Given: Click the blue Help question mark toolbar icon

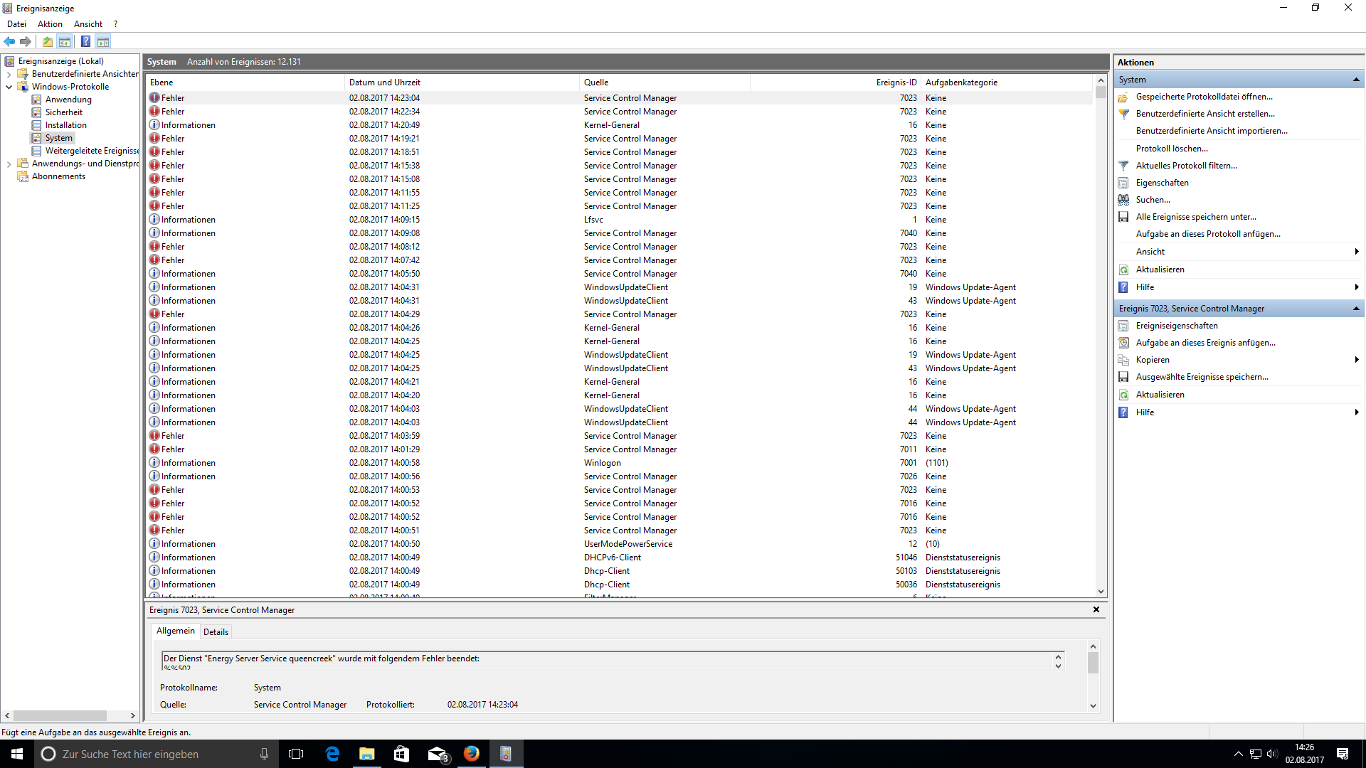Looking at the screenshot, I should (85, 41).
